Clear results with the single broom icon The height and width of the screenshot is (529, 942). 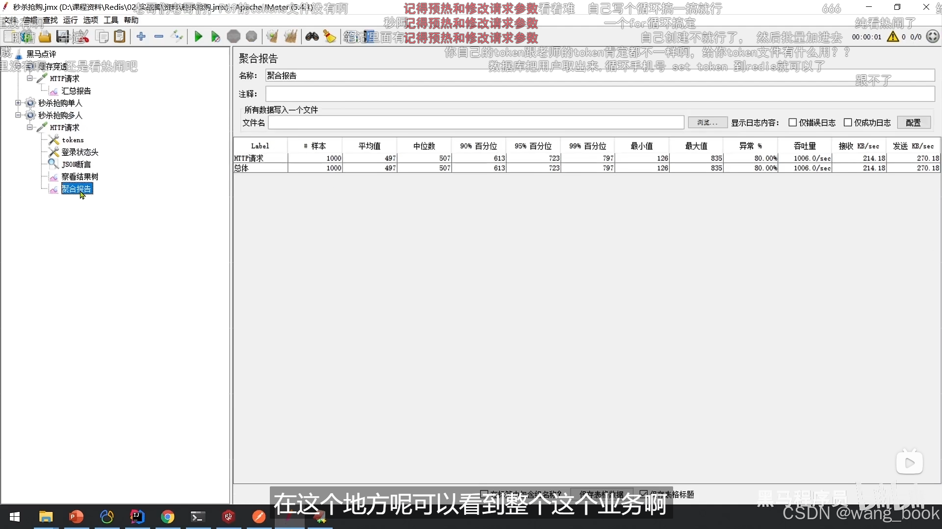coord(272,37)
